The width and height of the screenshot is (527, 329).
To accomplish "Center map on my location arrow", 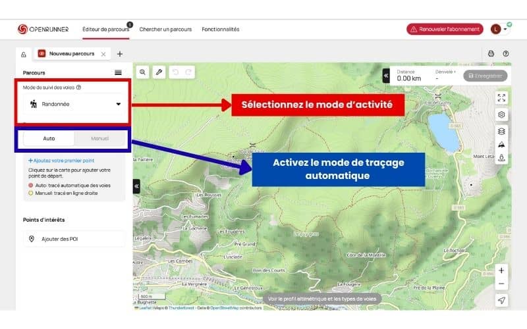I will tap(501, 300).
